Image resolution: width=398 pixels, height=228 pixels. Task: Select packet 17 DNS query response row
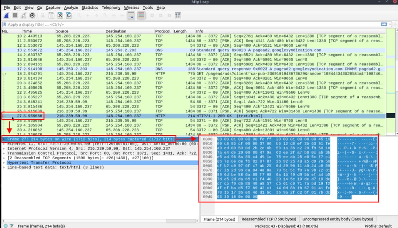(193, 69)
